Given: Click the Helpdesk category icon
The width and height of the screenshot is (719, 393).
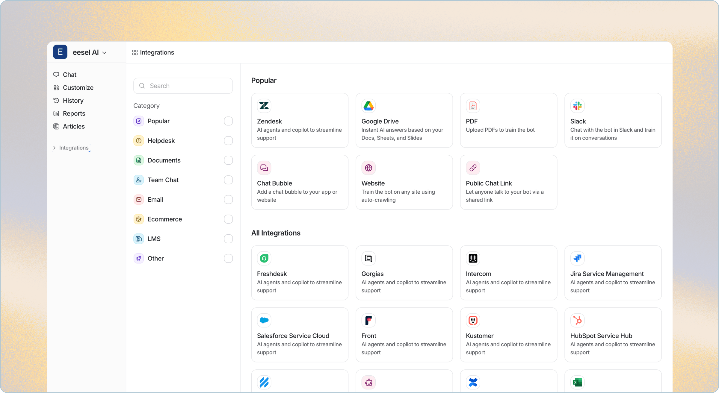Looking at the screenshot, I should coord(138,141).
